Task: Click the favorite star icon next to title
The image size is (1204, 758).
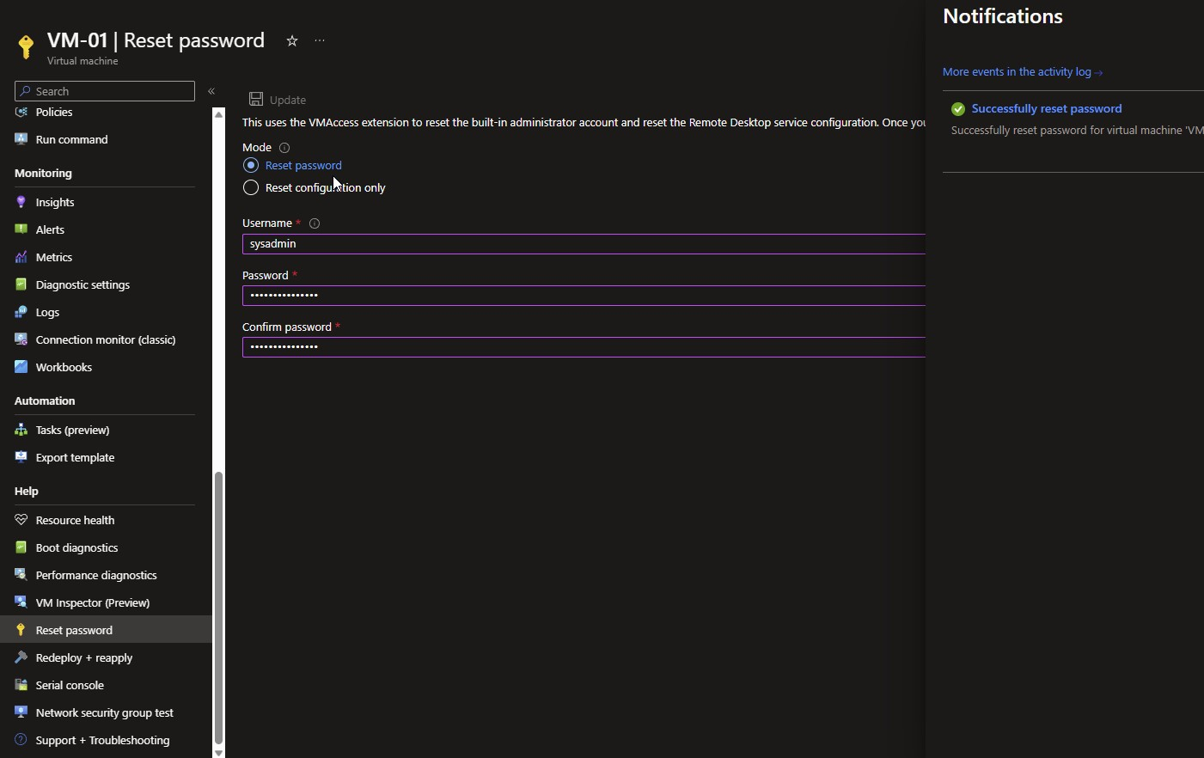Action: [x=292, y=41]
